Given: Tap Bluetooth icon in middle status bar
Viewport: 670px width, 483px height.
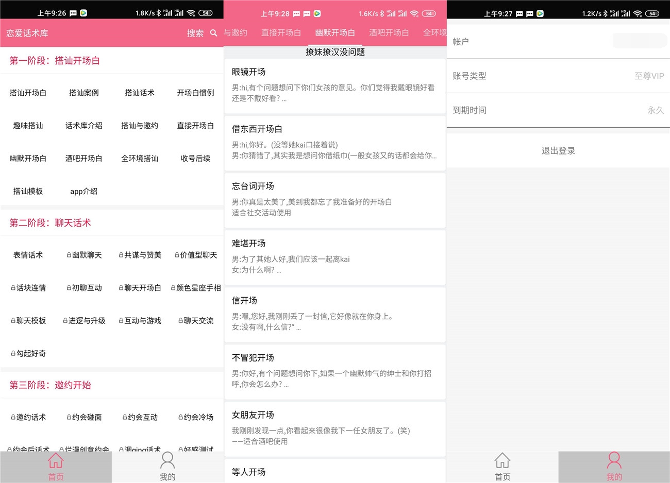Looking at the screenshot, I should (x=382, y=13).
